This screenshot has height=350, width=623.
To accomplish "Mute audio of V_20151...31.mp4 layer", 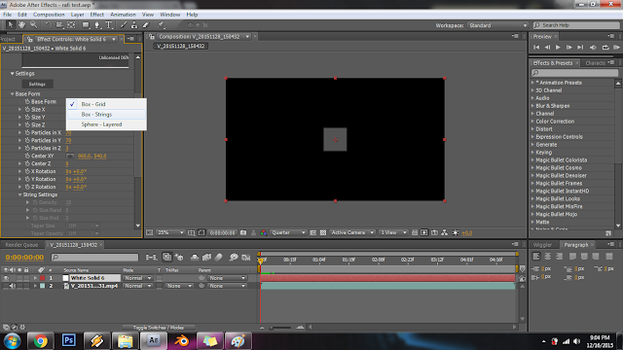I will pyautogui.click(x=13, y=286).
